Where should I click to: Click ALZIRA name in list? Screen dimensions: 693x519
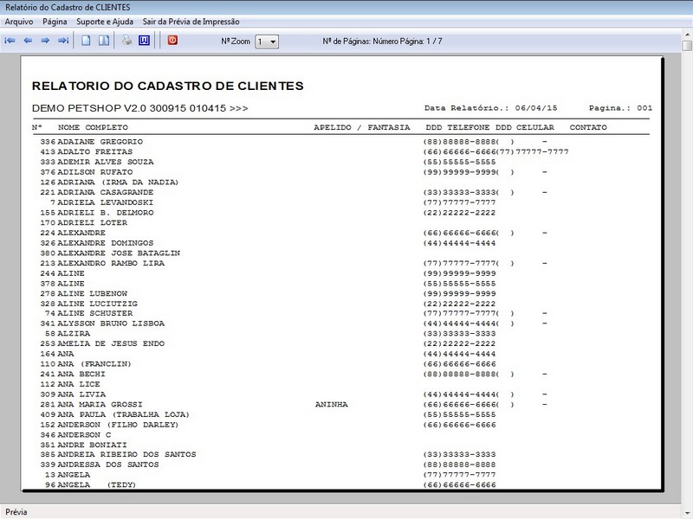click(74, 334)
